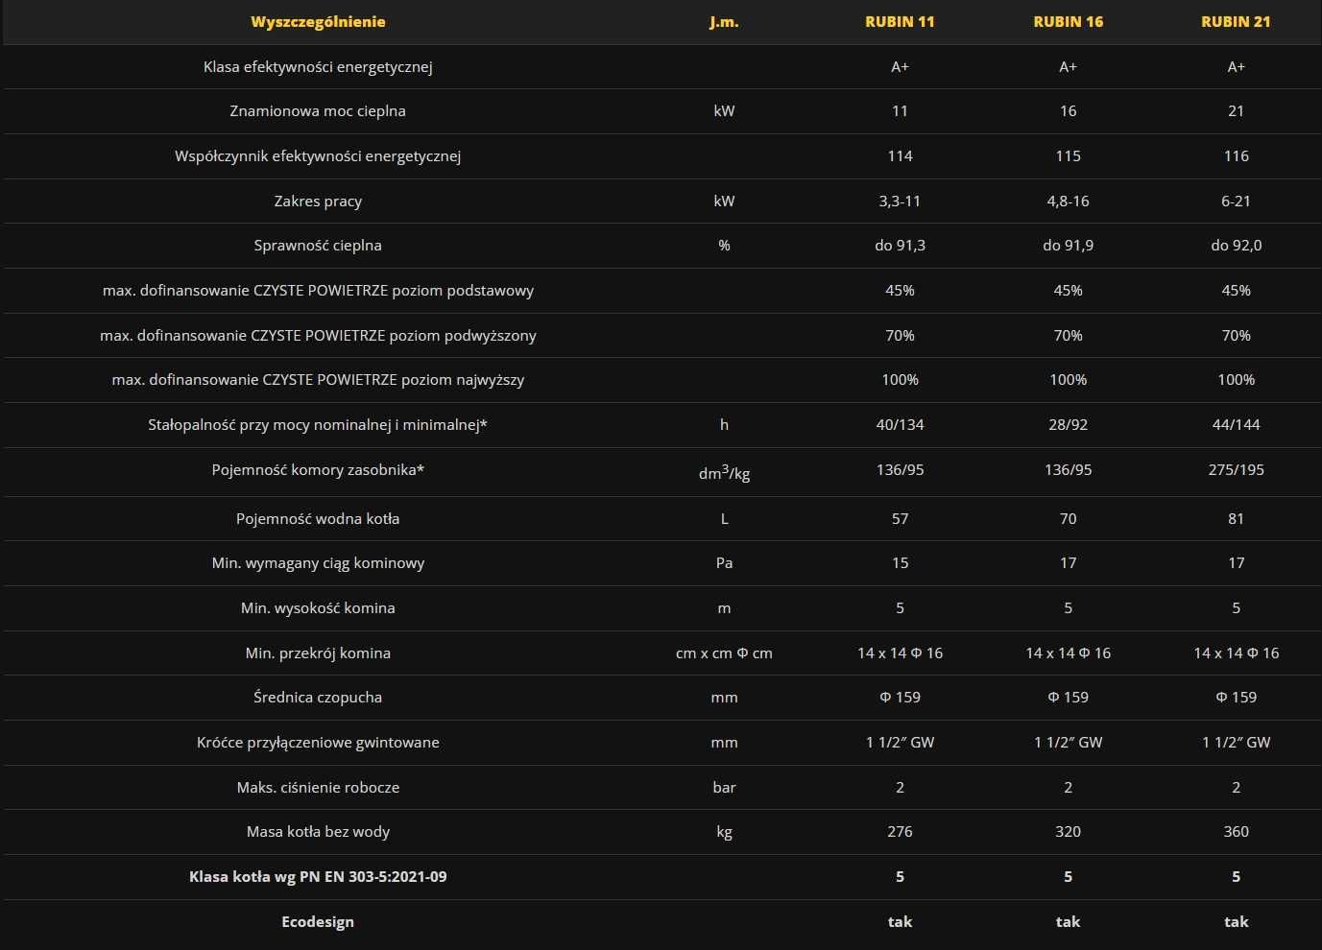This screenshot has width=1322, height=950.
Task: Click the value '116' for RUBIN 21
Action: (x=1236, y=156)
